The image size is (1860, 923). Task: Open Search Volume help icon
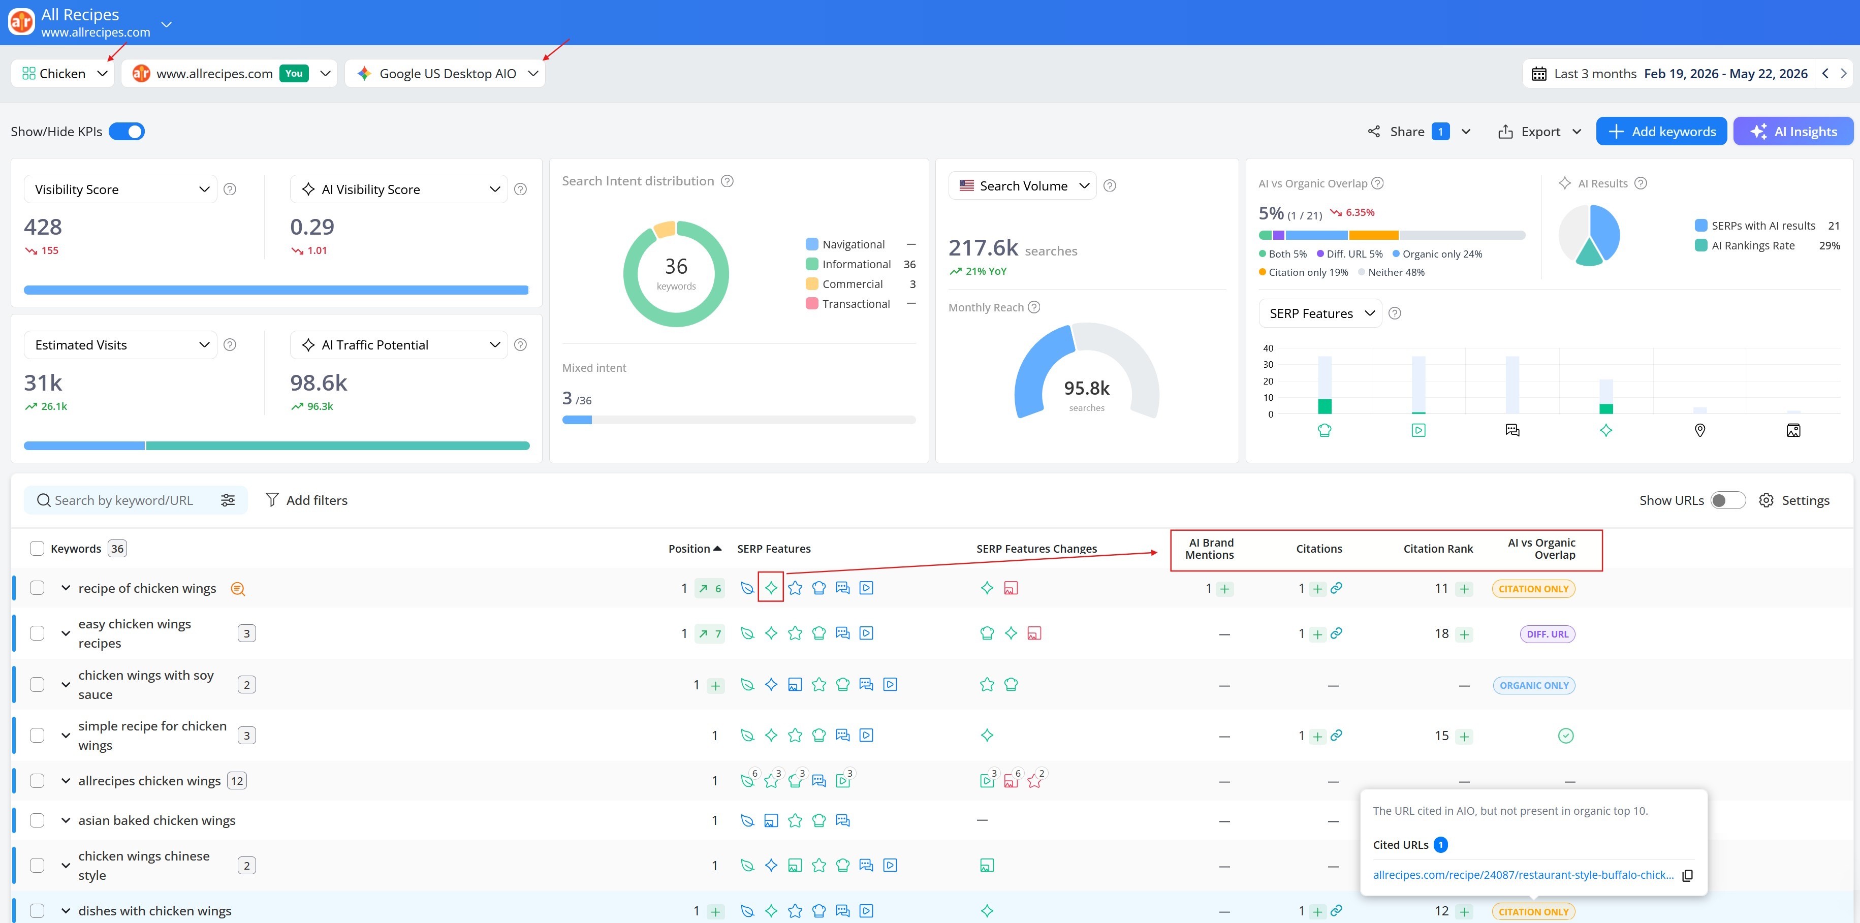coord(1110,186)
